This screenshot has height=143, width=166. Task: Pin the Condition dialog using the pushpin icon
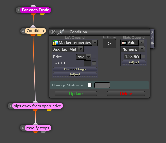pyautogui.click(x=61, y=32)
